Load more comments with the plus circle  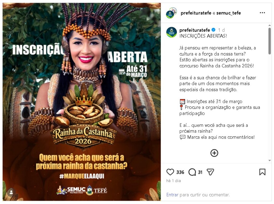click(214, 153)
